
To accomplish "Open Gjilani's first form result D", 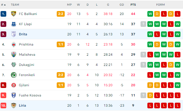I will (150, 85).
